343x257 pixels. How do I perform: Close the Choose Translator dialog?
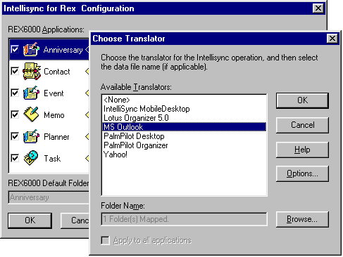(x=332, y=38)
